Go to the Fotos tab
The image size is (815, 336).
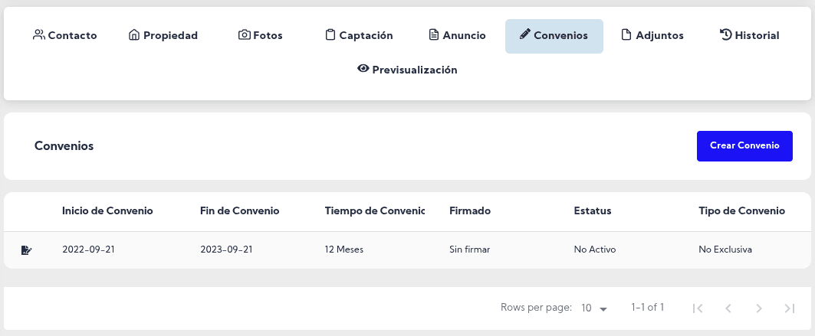pos(261,35)
